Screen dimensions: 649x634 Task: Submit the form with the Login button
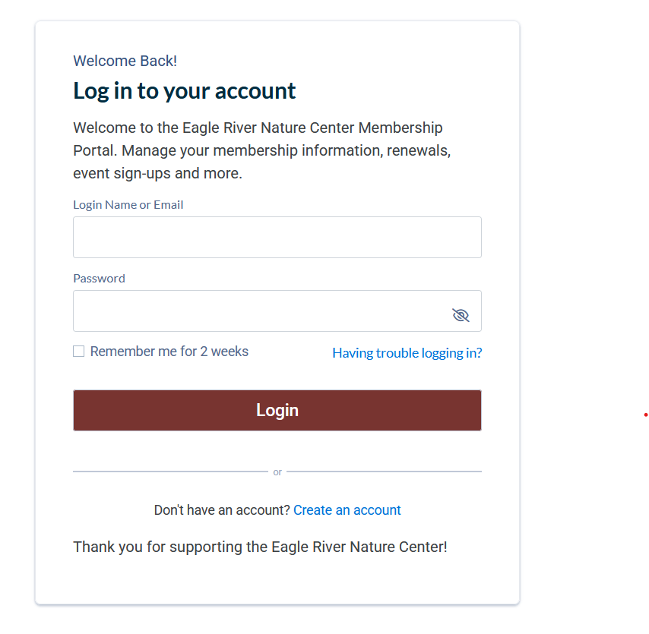click(277, 410)
